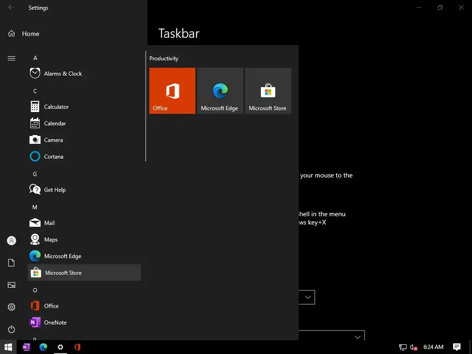Open the lower dropdown in Settings Taskbar page
The width and height of the screenshot is (472, 354).
(x=332, y=336)
